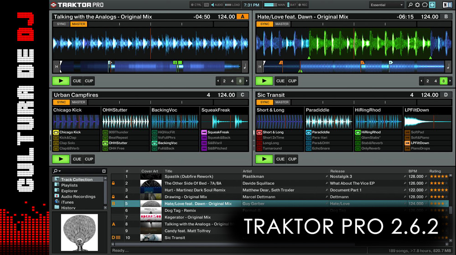Image resolution: width=456 pixels, height=255 pixels.
Task: Sort list by Title column header
Action: point(168,171)
